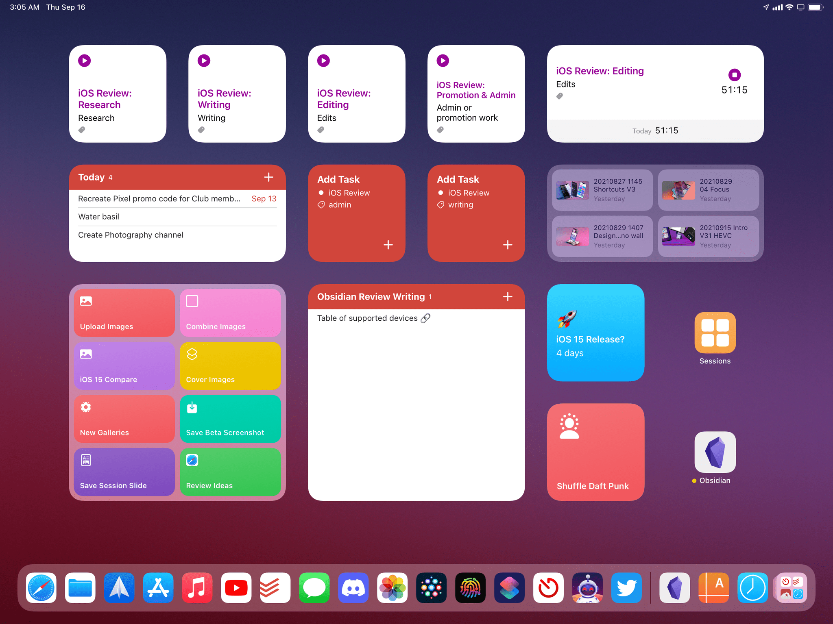
Task: Run the New Galleries shortcut
Action: pyautogui.click(x=124, y=419)
